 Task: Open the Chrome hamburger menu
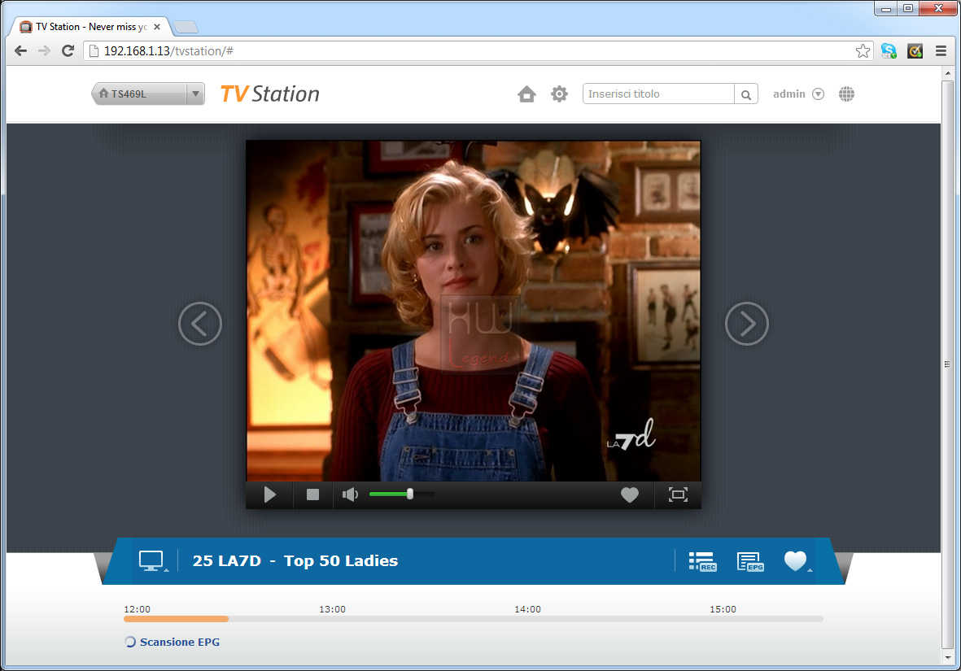(x=941, y=51)
